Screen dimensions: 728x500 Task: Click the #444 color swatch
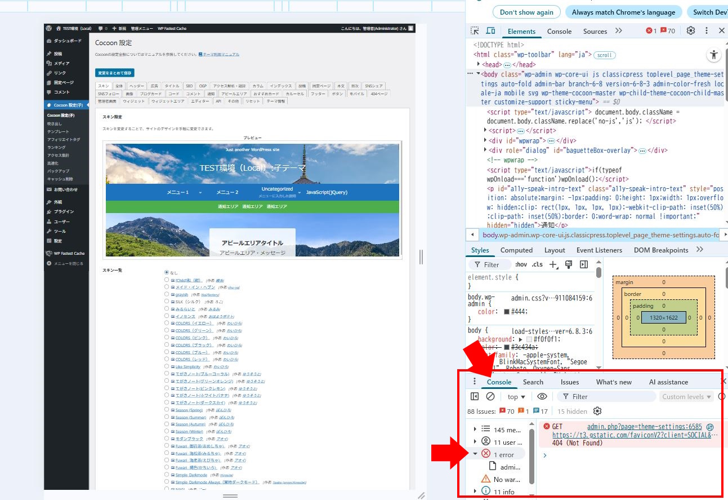[507, 312]
